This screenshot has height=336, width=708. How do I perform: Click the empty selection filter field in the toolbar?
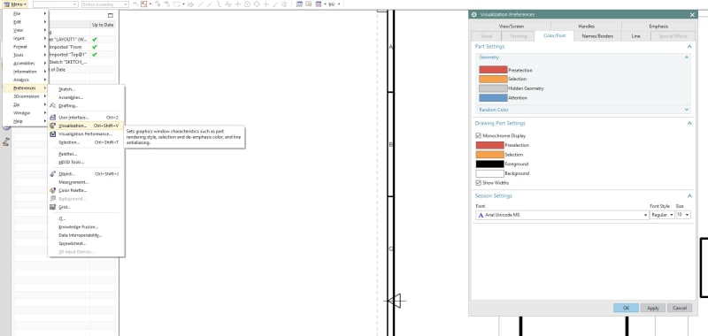click(55, 4)
